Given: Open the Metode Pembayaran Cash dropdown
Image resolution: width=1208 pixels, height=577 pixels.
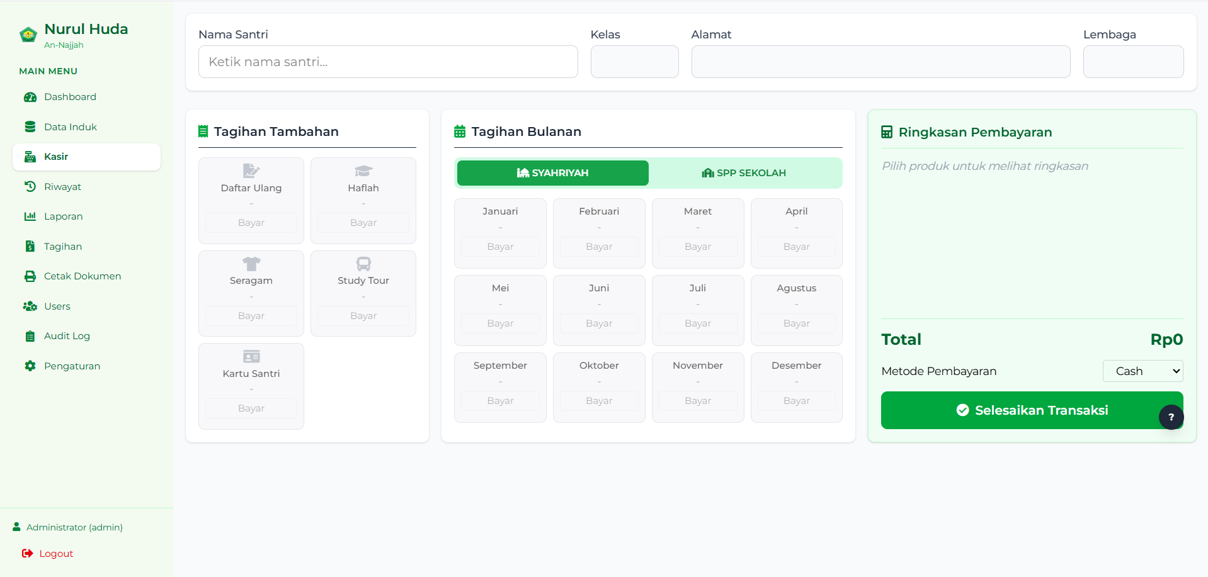Looking at the screenshot, I should [x=1142, y=371].
